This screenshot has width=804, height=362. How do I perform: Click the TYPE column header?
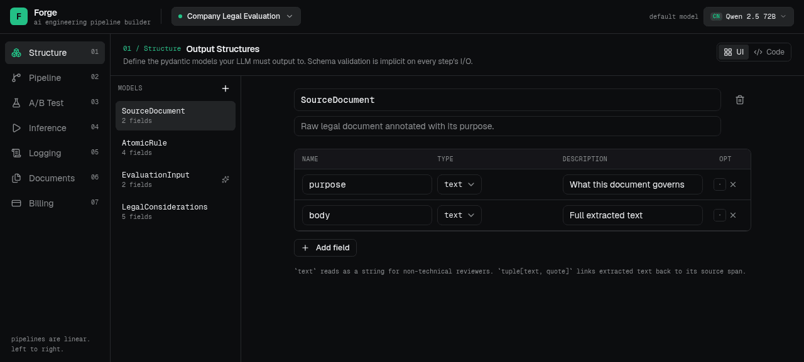tap(445, 159)
